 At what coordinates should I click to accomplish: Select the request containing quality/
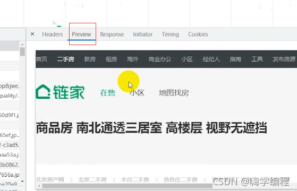pyautogui.click(x=10, y=95)
